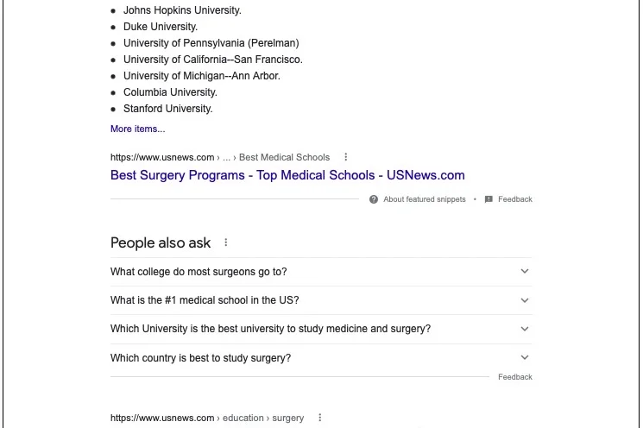Click the help icon for featured snippets
The height and width of the screenshot is (428, 643).
coord(374,199)
